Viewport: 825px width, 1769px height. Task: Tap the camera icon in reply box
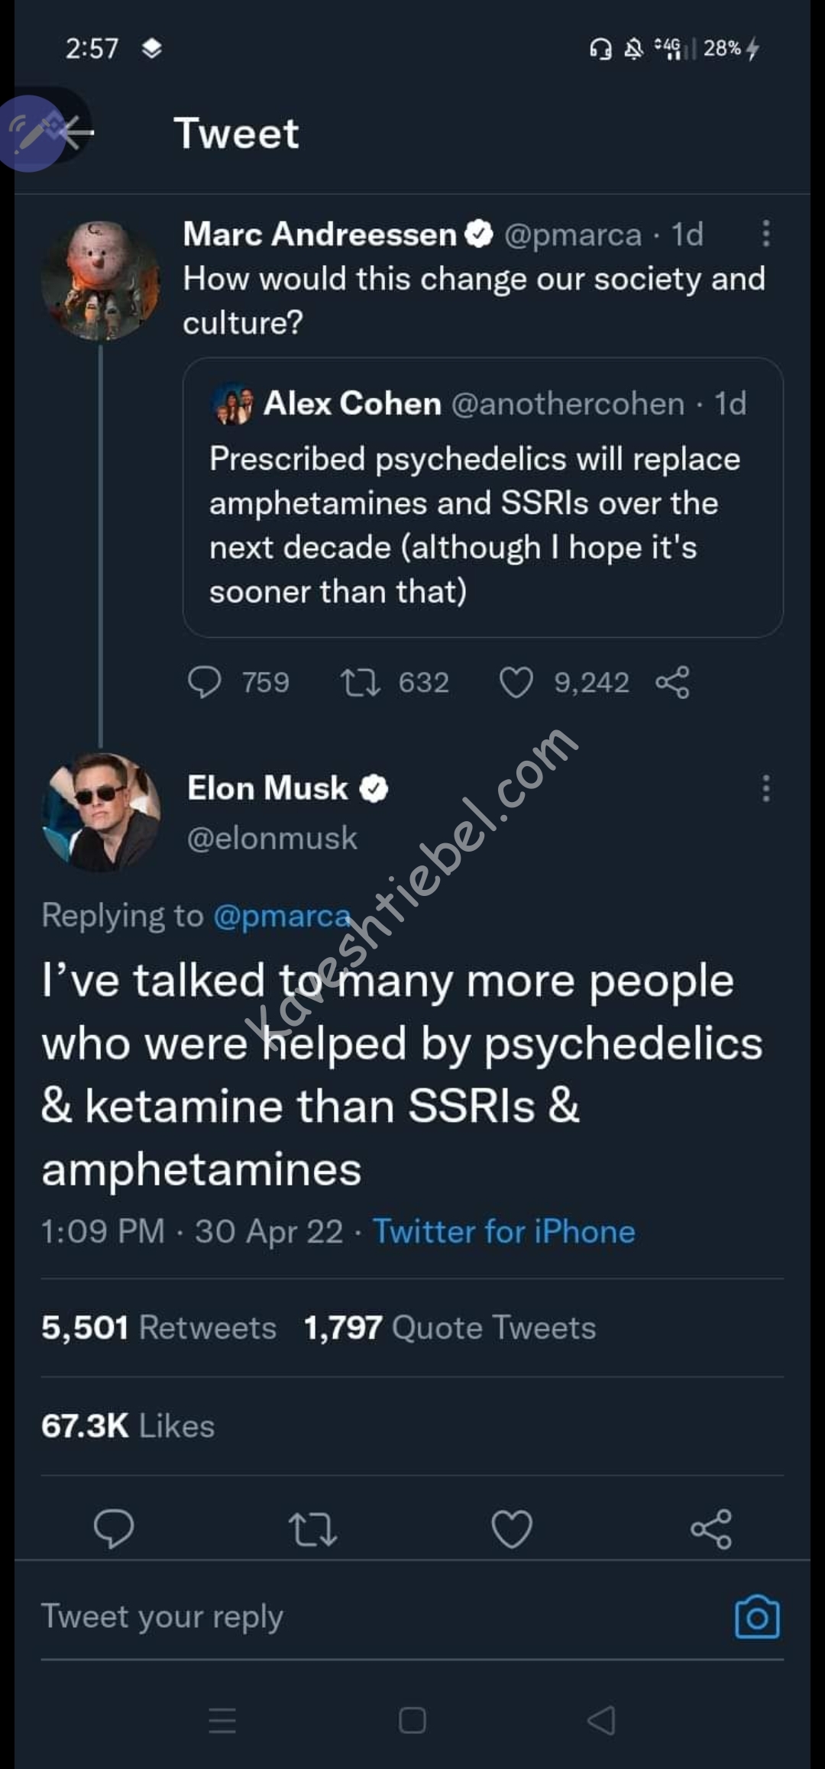757,1616
